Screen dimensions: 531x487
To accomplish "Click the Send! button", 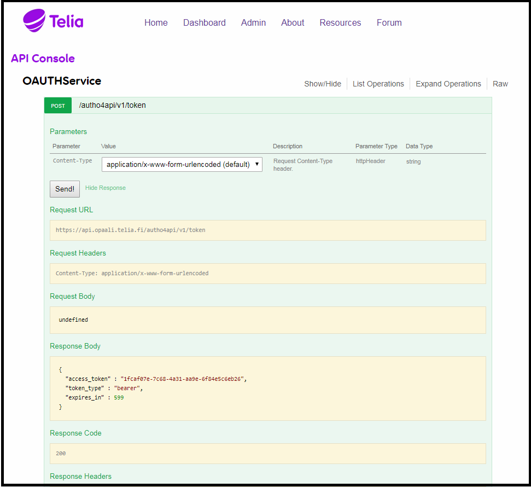I will click(65, 189).
